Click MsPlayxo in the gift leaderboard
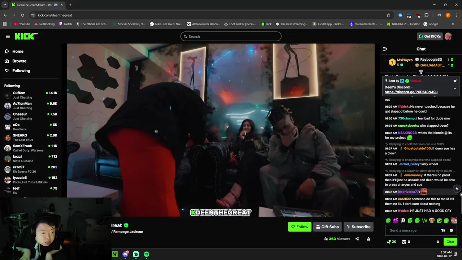 pos(405,60)
